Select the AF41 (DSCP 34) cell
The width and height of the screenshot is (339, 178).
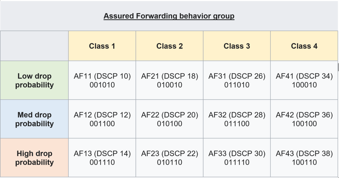pos(304,80)
